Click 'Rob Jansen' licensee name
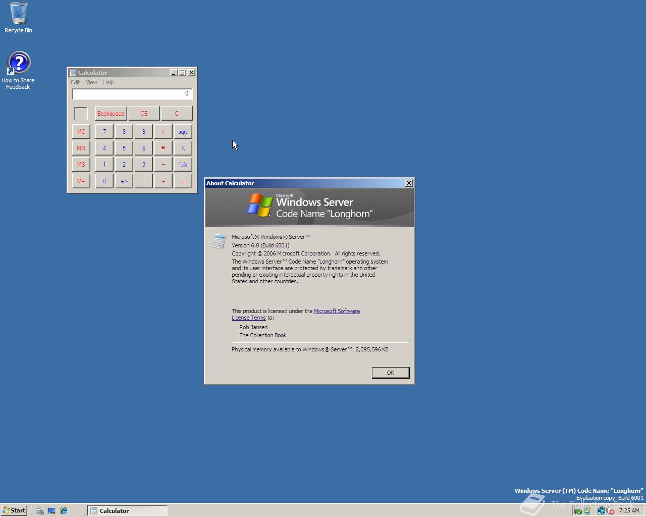 click(x=253, y=327)
